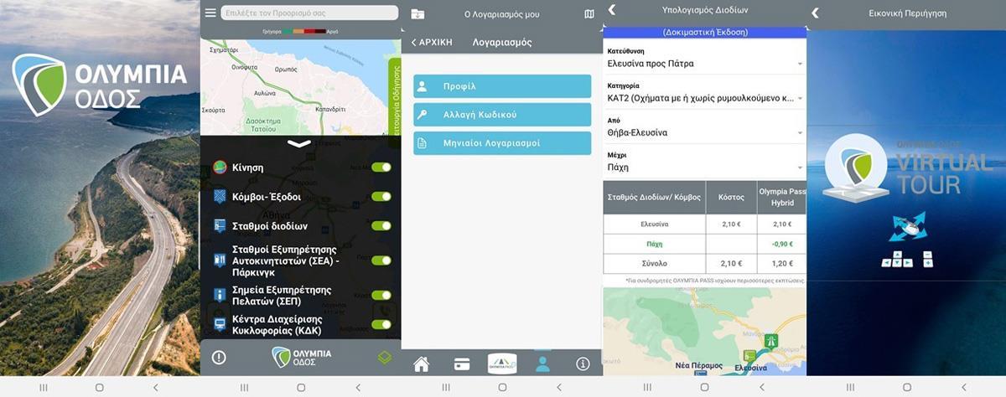This screenshot has height=397, width=1006.
Task: Turn off the Κίνηση layer switch
Action: (x=381, y=168)
